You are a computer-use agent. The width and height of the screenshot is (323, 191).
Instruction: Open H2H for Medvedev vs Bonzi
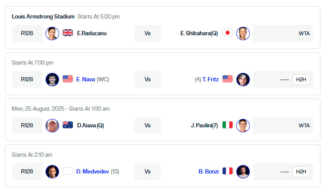click(x=301, y=172)
